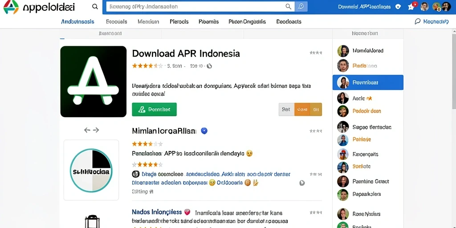Open the star notifications icon with red badge
The image size is (456, 228).
coord(411,6)
